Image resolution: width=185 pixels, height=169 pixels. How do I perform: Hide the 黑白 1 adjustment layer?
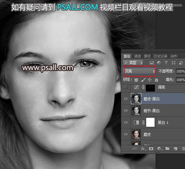point(126,123)
